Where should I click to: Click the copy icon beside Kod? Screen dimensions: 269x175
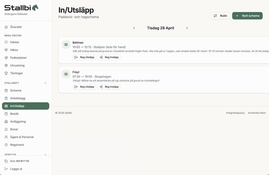[x=6, y=161]
